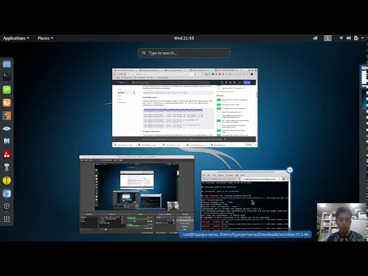
Task: Close the terminal window via X badge
Action: (290, 170)
